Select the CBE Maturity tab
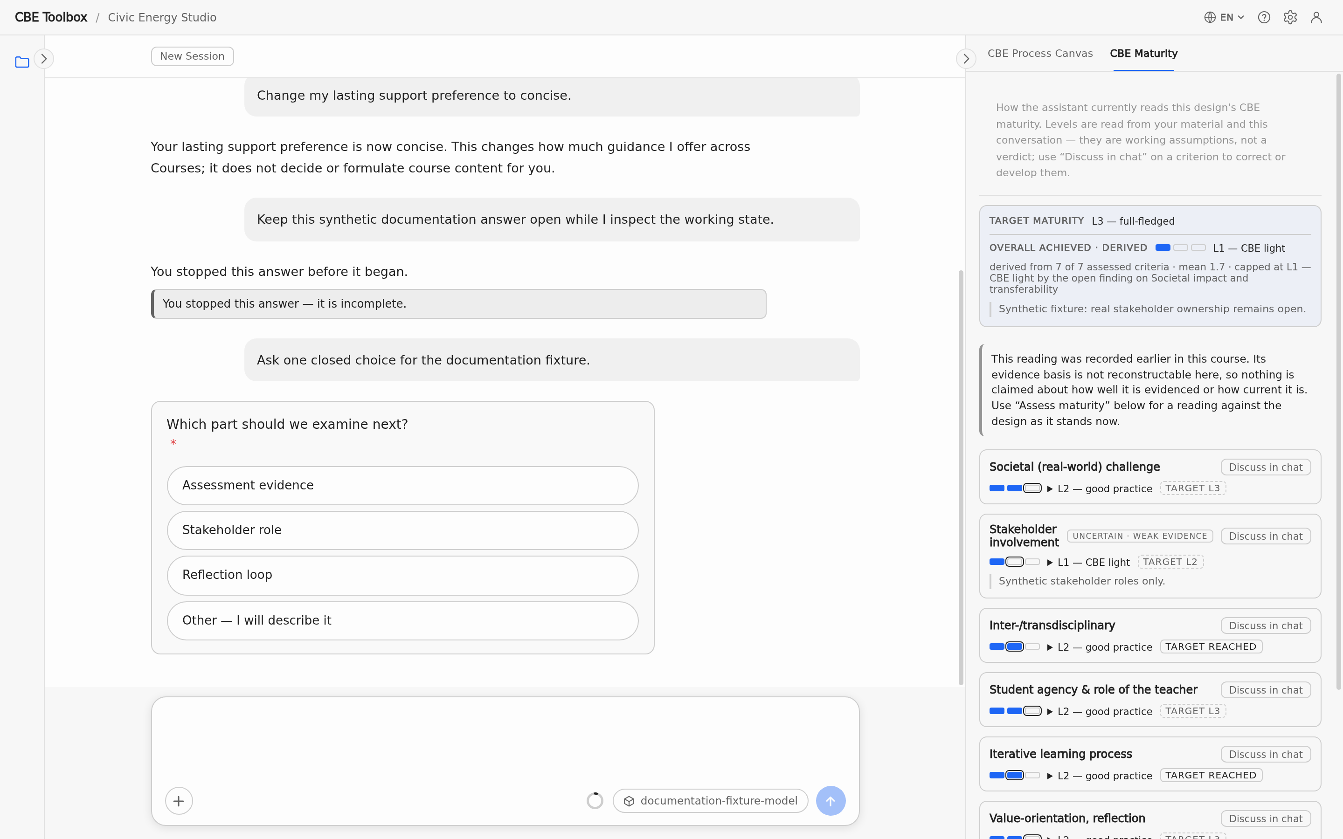 [1144, 53]
